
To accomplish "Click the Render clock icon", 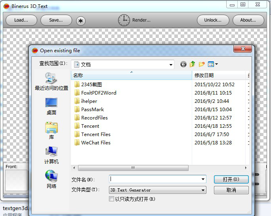I will (x=124, y=20).
